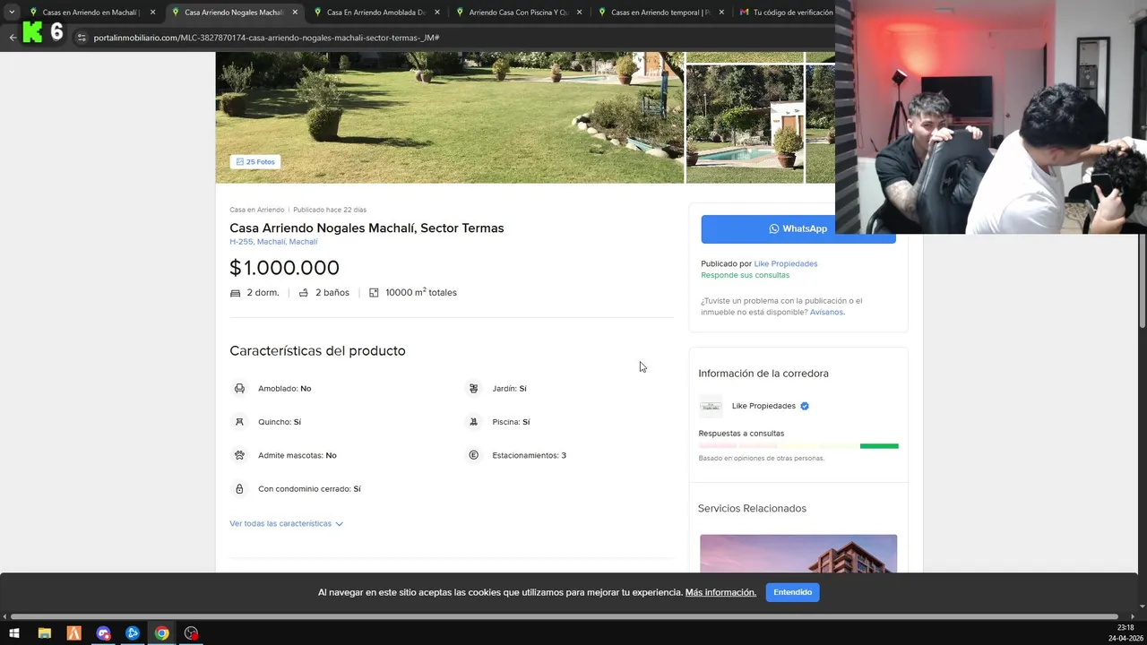Open the Windows Start menu
Screen dimensions: 1147x645
click(x=14, y=633)
